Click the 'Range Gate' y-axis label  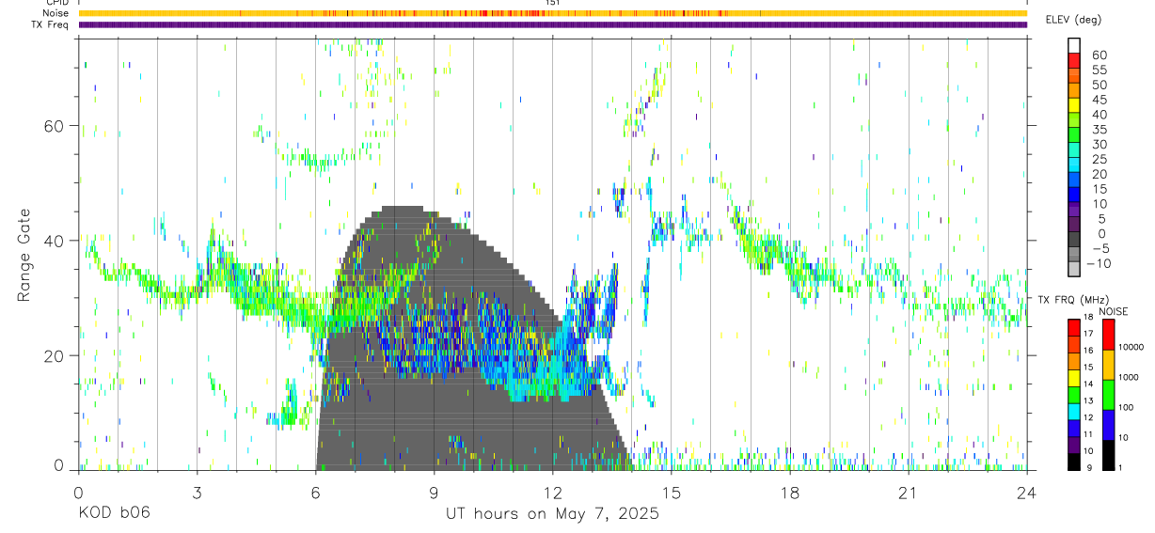coord(25,254)
